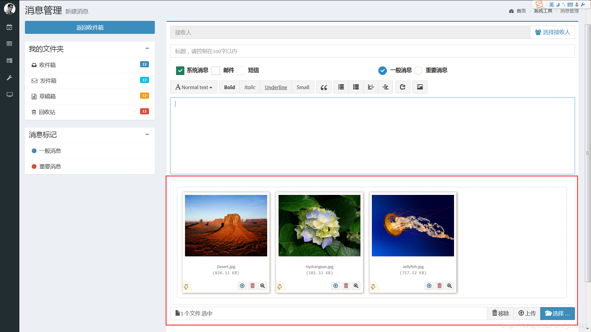This screenshot has width=591, height=332.
Task: Click the Jellyfish.jpg thumbnail
Action: pos(412,225)
